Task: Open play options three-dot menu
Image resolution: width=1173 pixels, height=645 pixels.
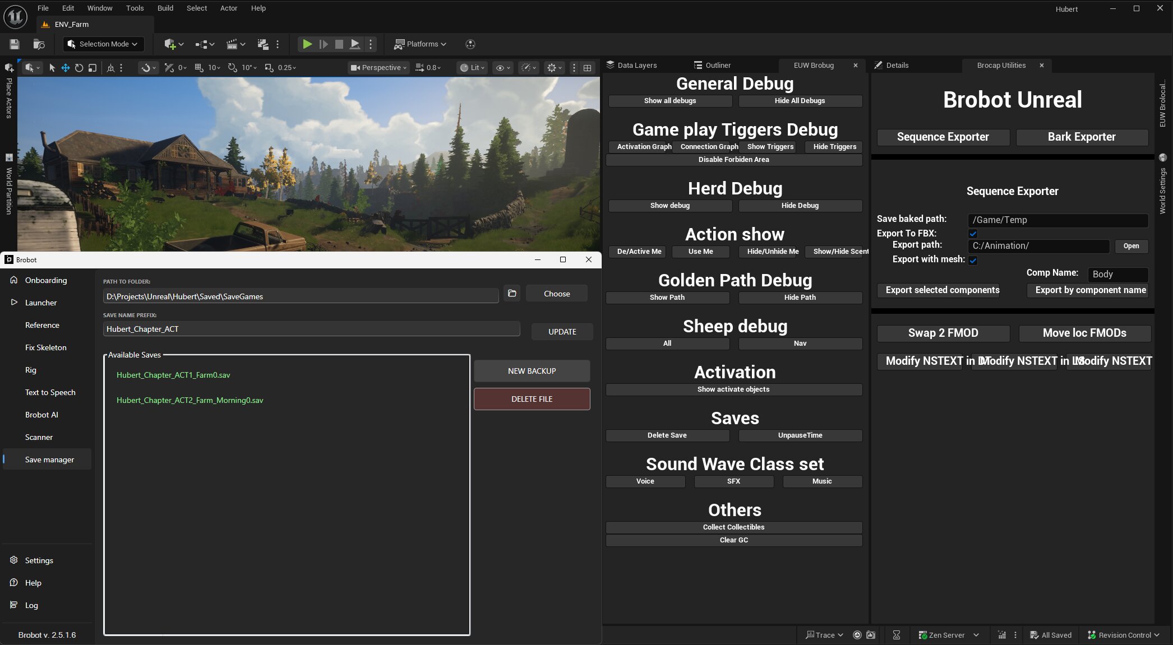Action: (x=371, y=44)
